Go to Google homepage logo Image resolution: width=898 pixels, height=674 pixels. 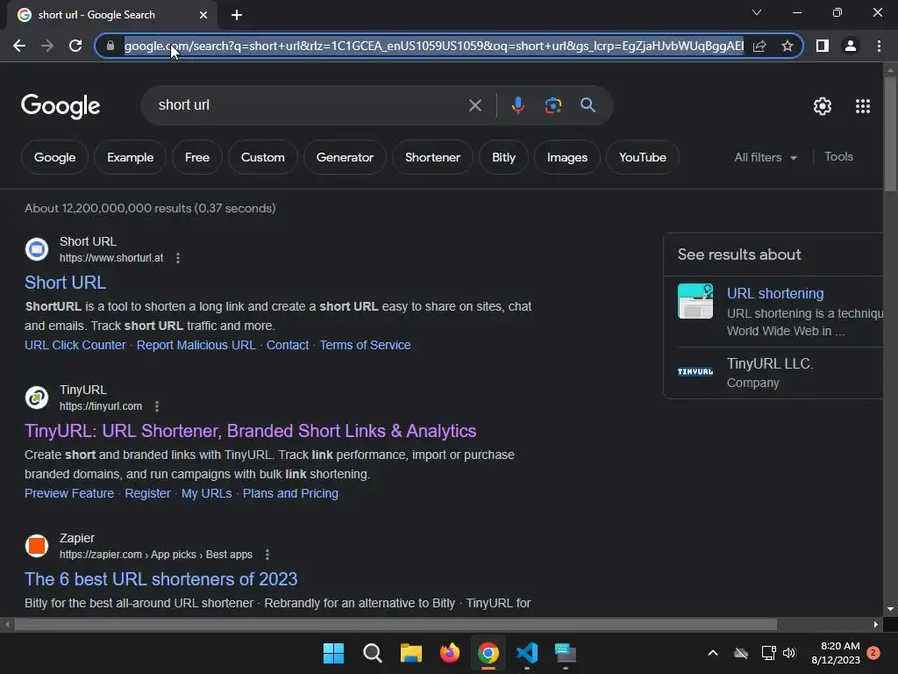point(61,106)
